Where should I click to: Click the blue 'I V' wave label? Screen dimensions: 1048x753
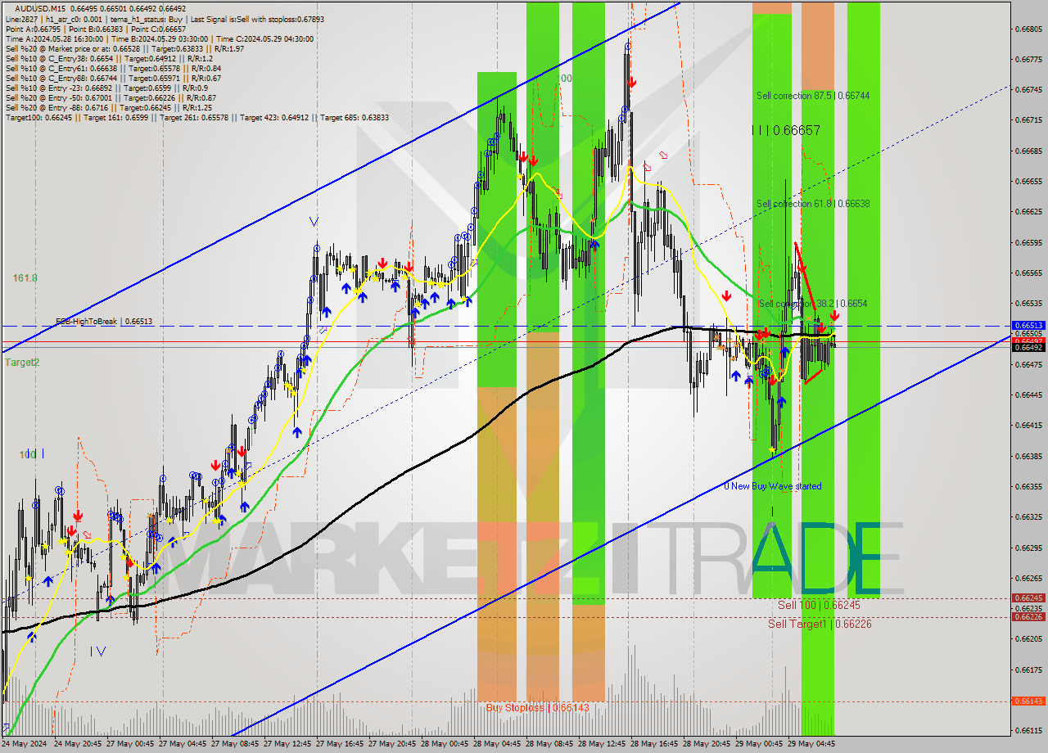98,652
